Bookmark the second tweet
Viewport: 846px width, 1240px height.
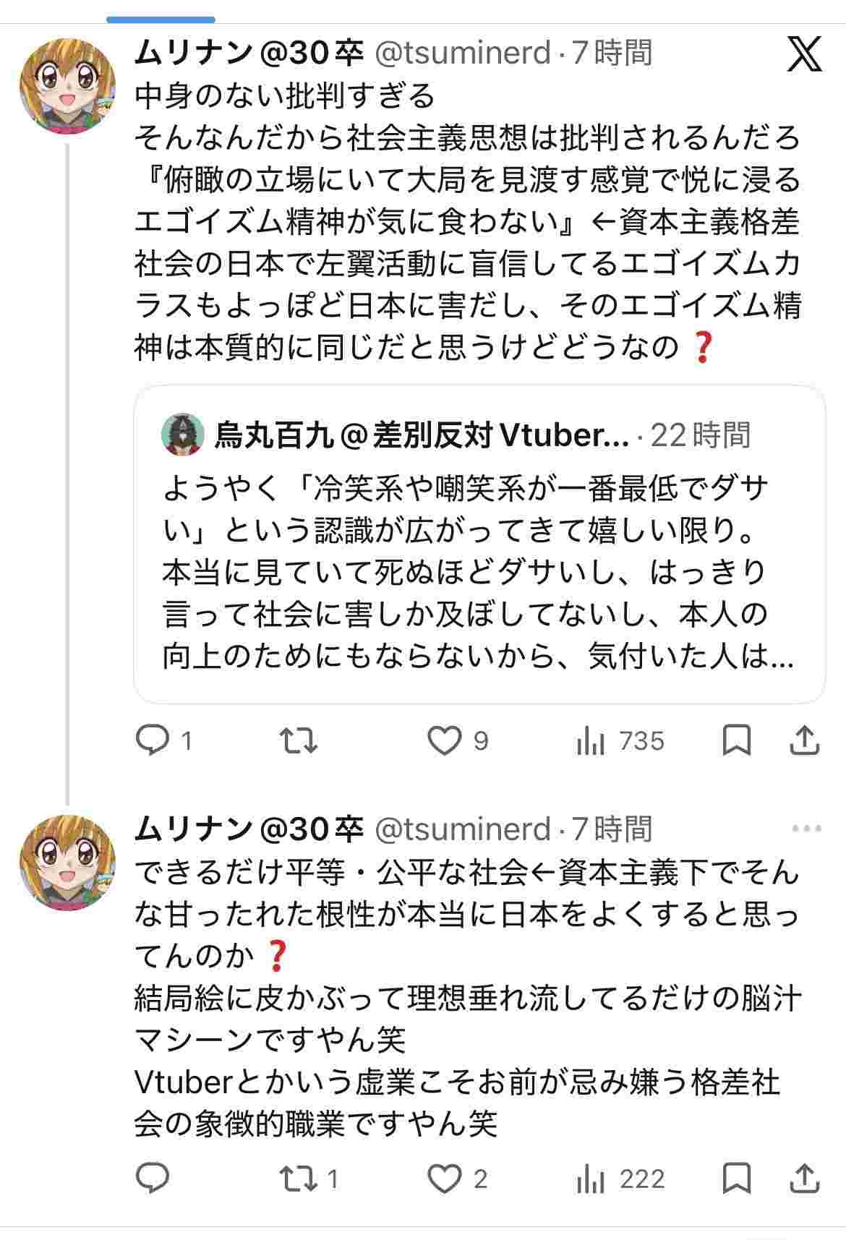tap(737, 1179)
